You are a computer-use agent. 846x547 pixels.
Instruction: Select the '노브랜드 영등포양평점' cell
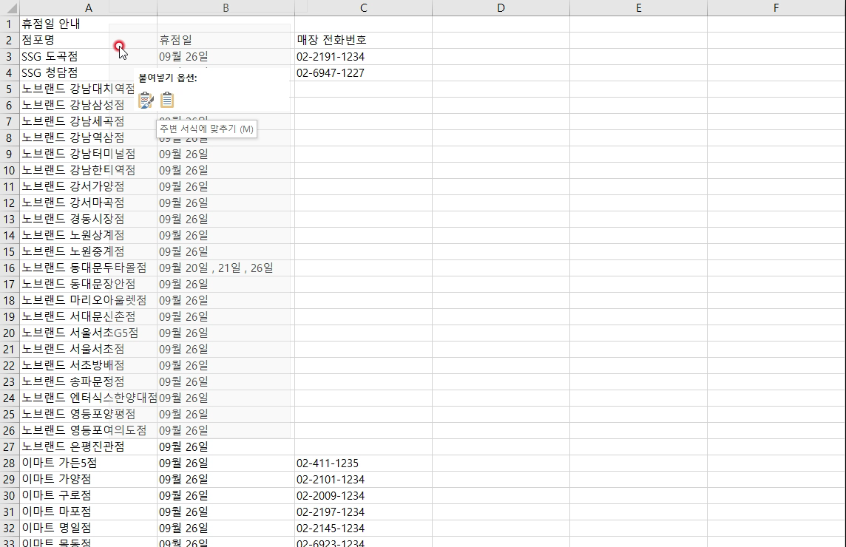point(89,414)
